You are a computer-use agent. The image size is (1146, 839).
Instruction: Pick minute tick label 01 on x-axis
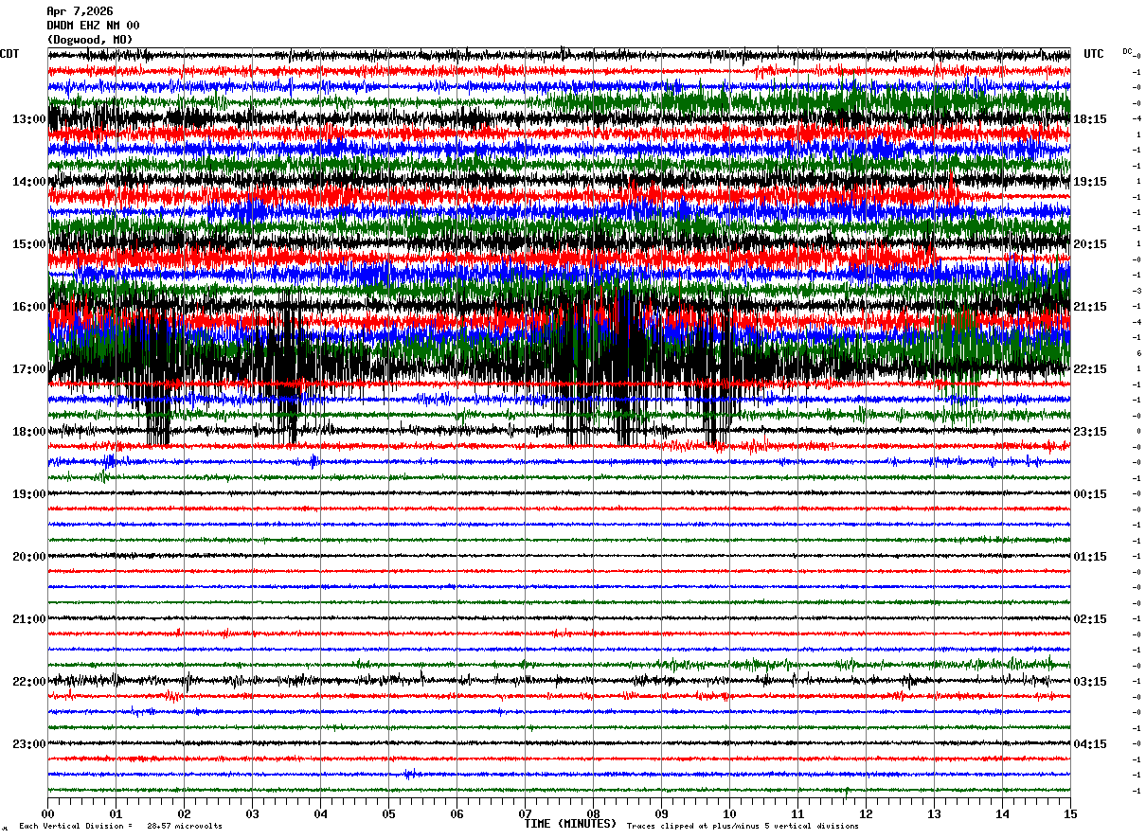116,813
